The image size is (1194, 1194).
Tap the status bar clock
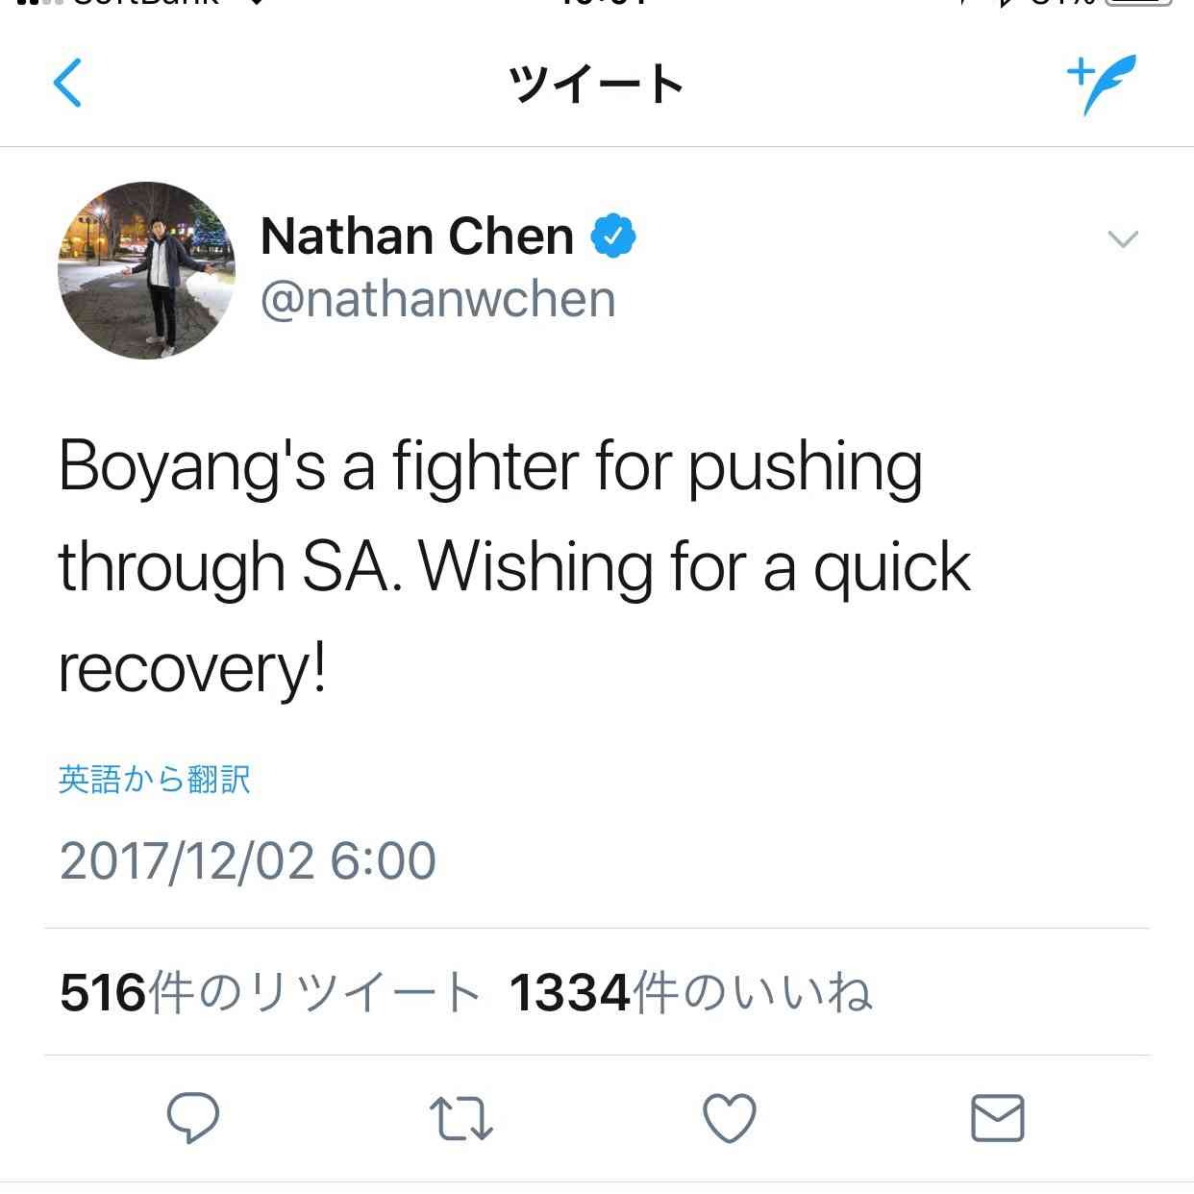597,4
